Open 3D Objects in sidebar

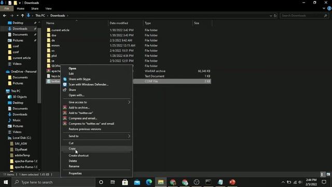20,97
